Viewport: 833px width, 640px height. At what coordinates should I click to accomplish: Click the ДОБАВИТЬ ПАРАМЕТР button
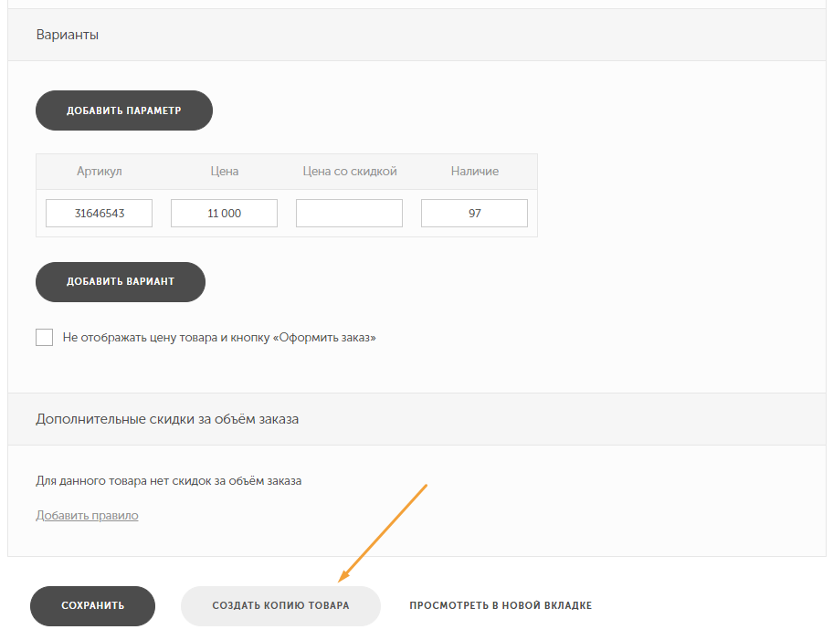click(x=124, y=110)
